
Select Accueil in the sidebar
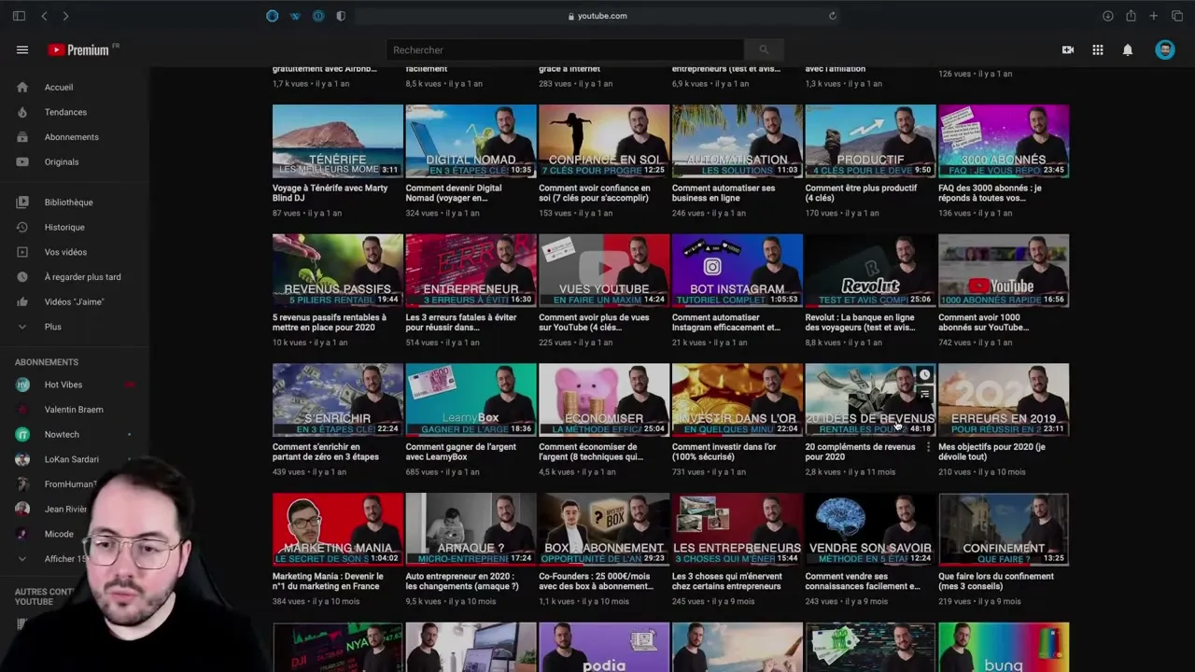pyautogui.click(x=22, y=87)
